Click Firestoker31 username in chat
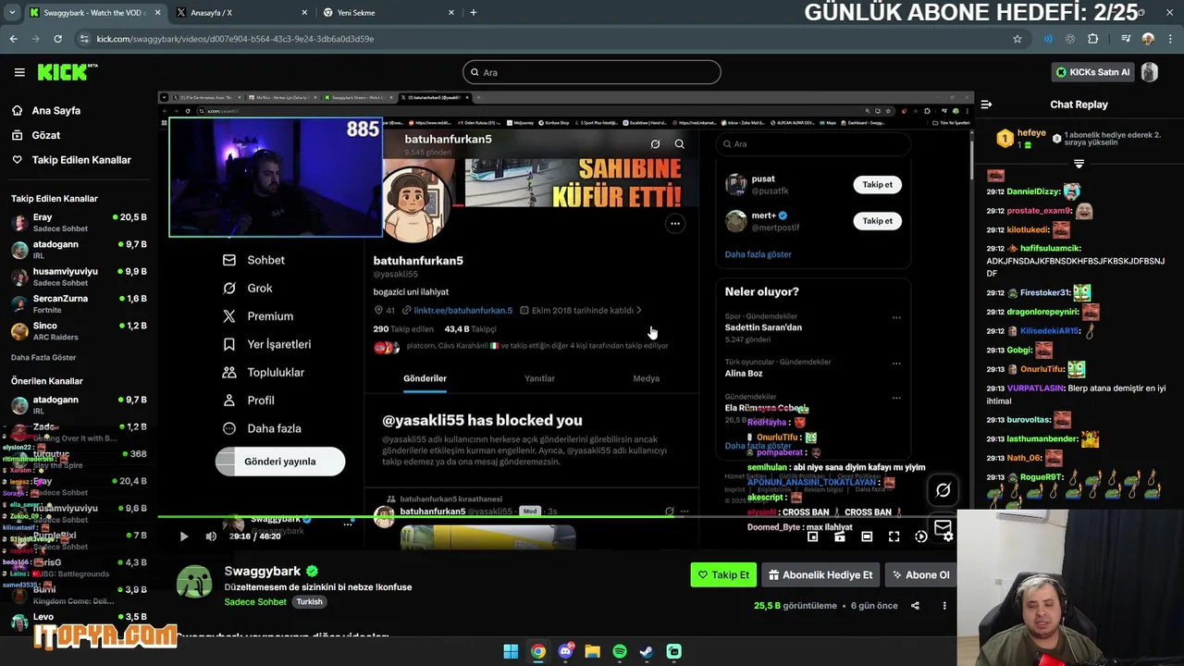Viewport: 1184px width, 666px height. (x=1045, y=292)
